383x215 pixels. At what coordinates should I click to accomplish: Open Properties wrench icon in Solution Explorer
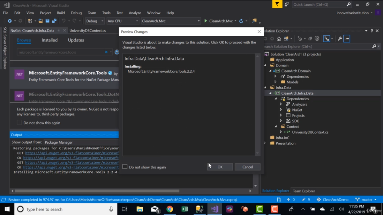pos(340,39)
